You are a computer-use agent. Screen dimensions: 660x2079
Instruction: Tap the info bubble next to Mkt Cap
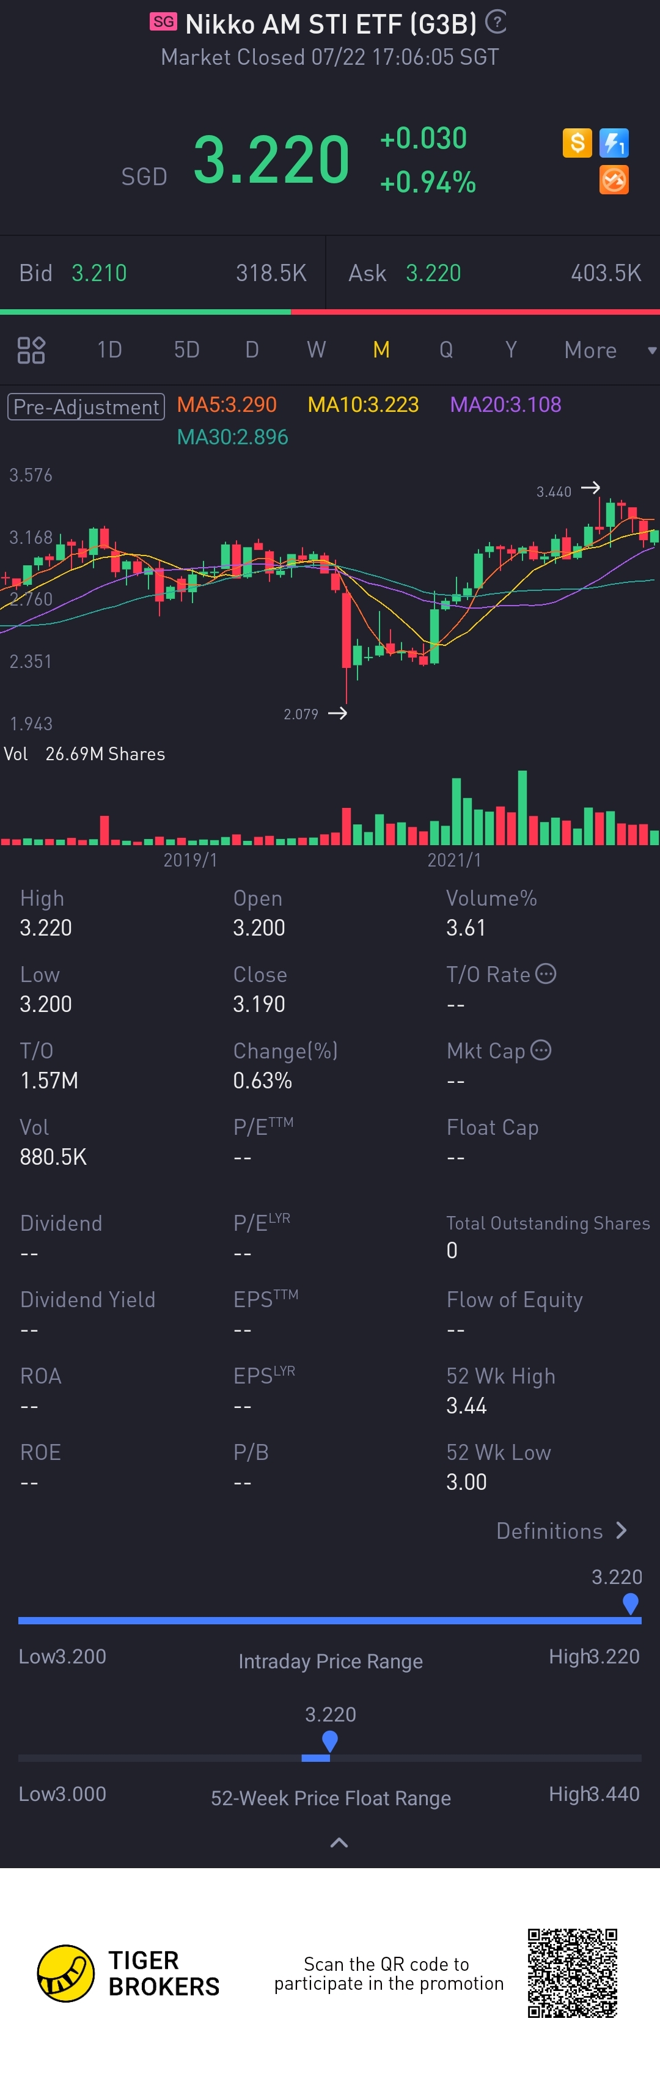pyautogui.click(x=541, y=1050)
